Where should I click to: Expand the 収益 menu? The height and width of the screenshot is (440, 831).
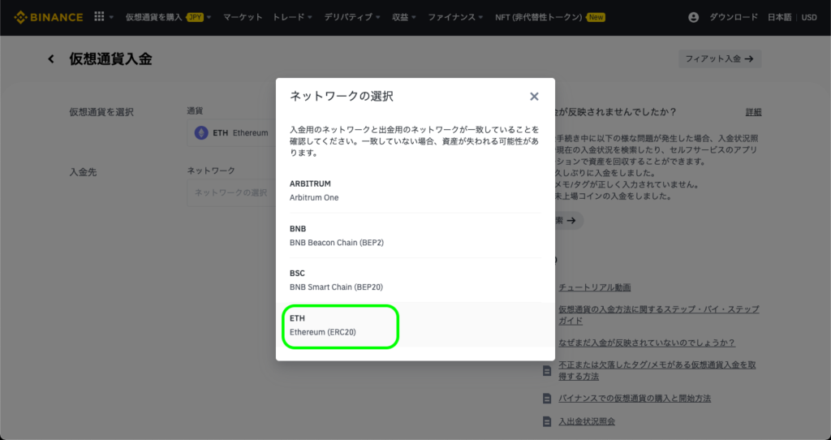pos(404,18)
